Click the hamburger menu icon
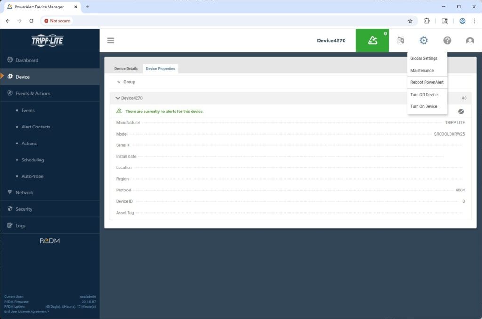Screen dimensions: 482x319 [x=111, y=40]
